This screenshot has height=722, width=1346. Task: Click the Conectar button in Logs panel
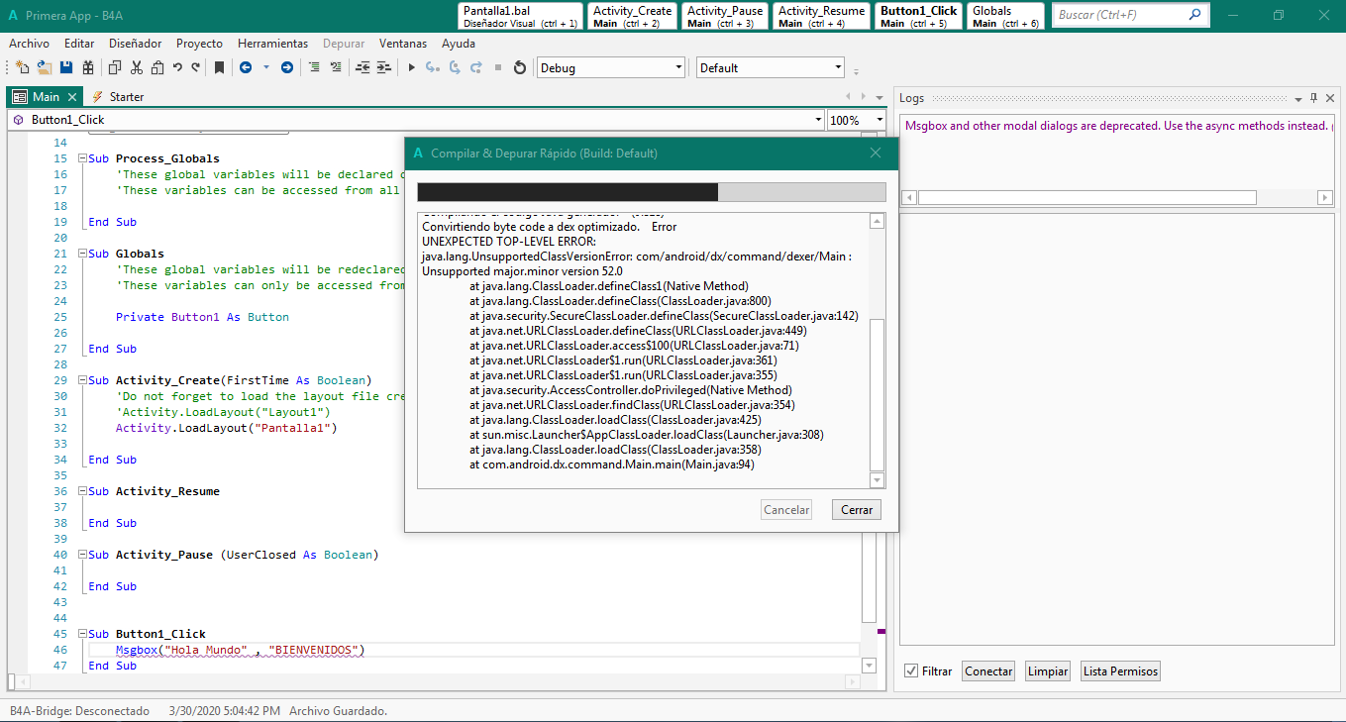coord(988,671)
